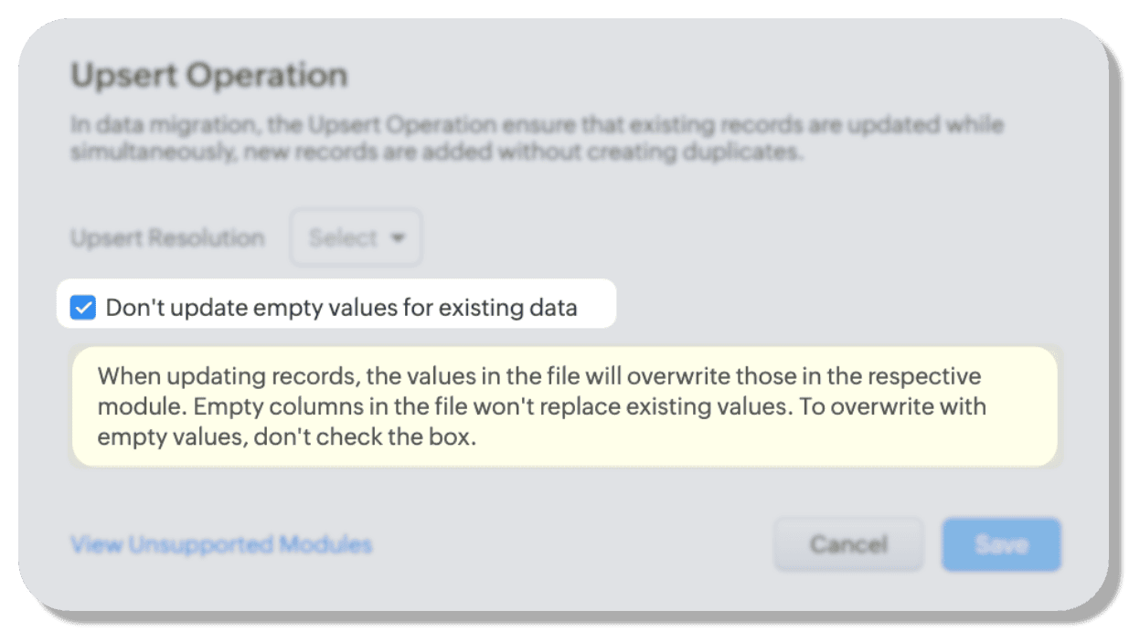The height and width of the screenshot is (642, 1140).
Task: Open the Upsert Resolution Select dropdown
Action: (356, 238)
